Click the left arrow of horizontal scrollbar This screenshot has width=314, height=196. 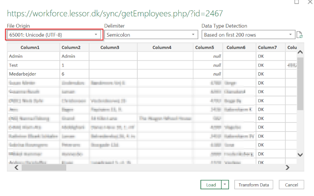click(x=16, y=167)
